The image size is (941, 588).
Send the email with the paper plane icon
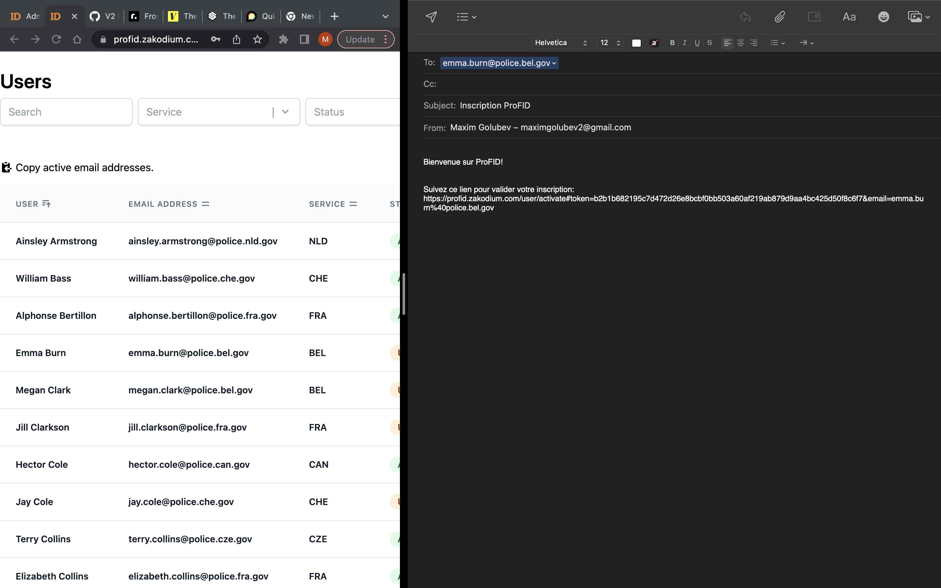pyautogui.click(x=431, y=17)
